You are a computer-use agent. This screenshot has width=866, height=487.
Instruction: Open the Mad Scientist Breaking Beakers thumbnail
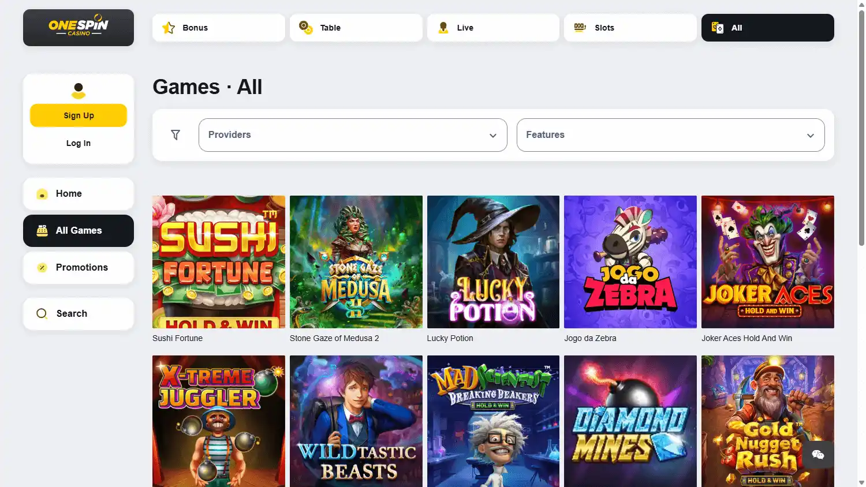click(x=494, y=421)
